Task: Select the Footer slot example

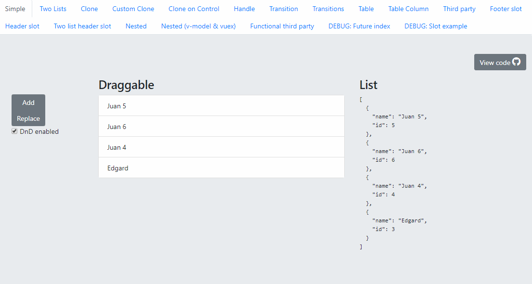Action: click(x=506, y=9)
